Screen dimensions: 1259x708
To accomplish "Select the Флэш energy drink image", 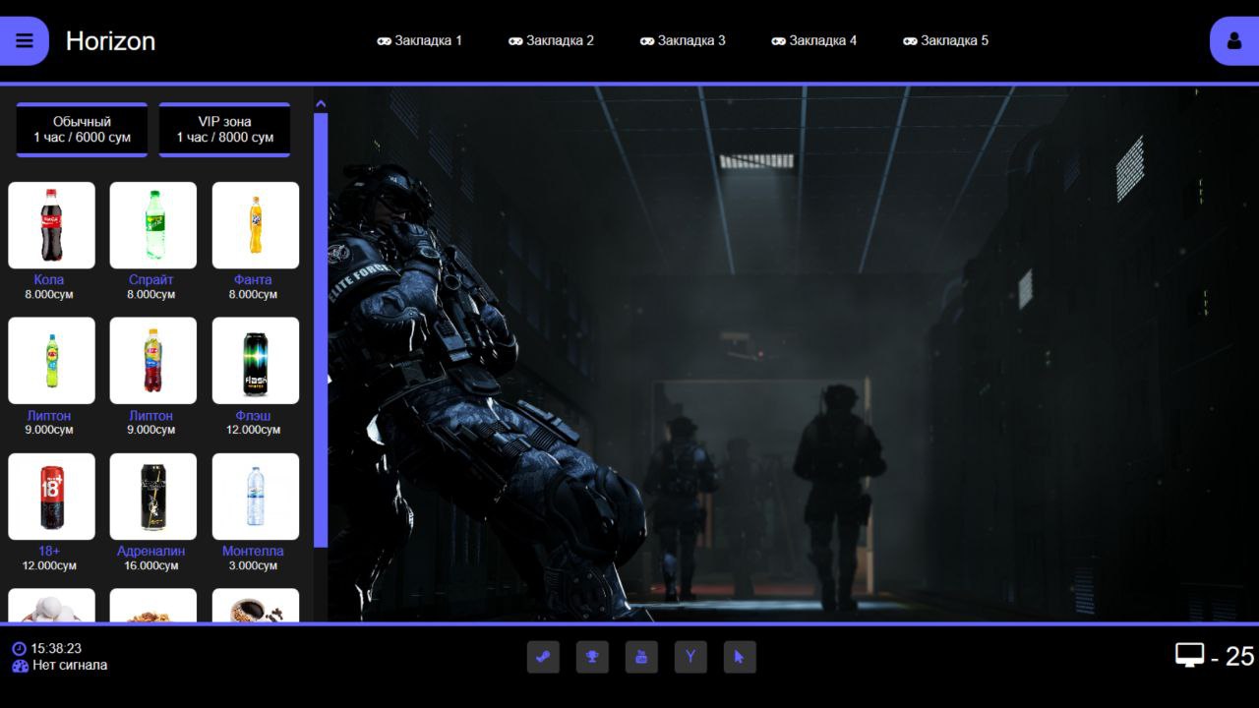I will [256, 361].
